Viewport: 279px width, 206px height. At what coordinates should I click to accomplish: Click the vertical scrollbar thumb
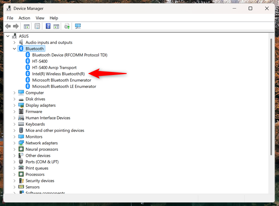(271, 97)
